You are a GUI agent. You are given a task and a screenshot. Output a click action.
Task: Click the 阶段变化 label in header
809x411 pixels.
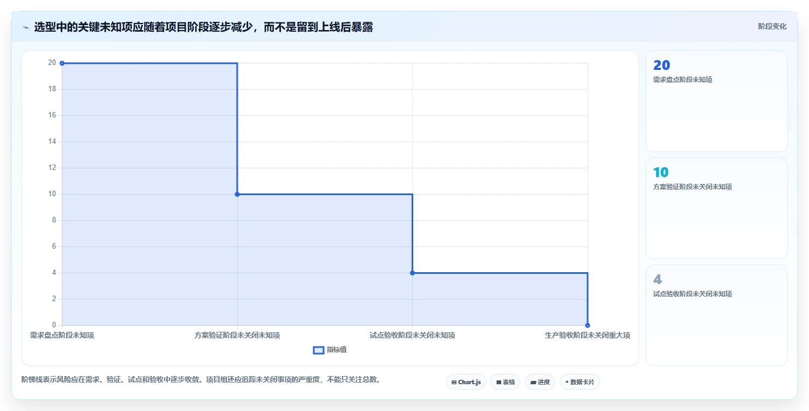(x=772, y=26)
